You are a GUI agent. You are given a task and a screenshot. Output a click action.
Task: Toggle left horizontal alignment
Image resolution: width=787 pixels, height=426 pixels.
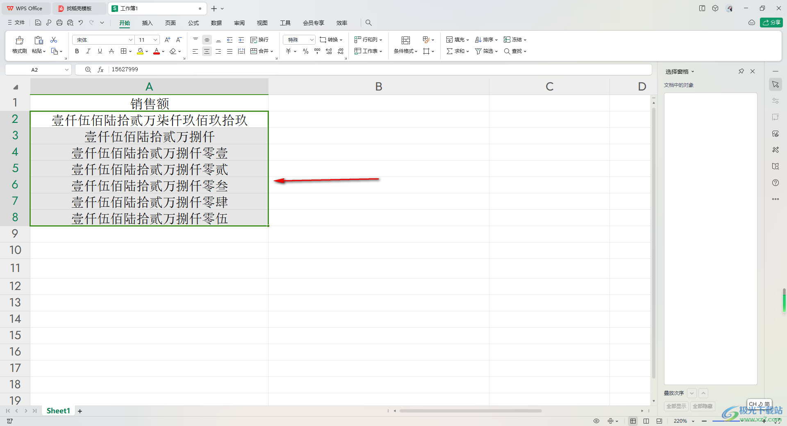pyautogui.click(x=196, y=51)
